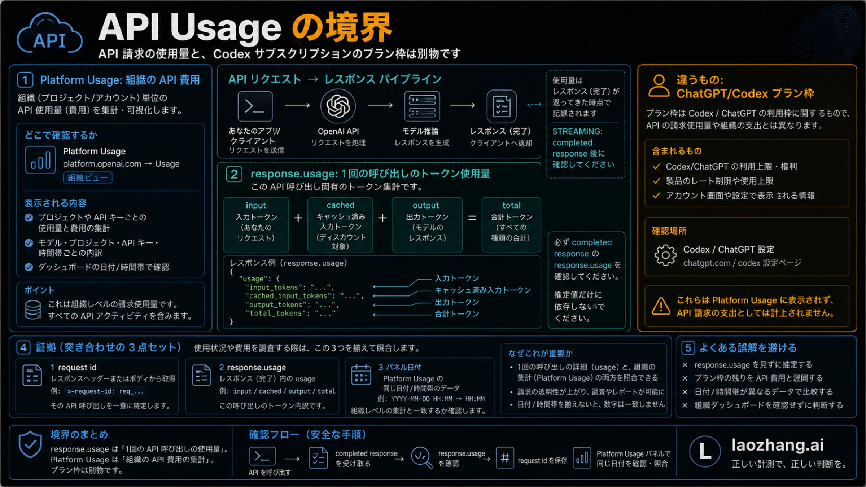Click the X mark beside 組織ダッシュボードを確認せずに判断する
Image resolution: width=866 pixels, height=487 pixels.
pos(685,405)
